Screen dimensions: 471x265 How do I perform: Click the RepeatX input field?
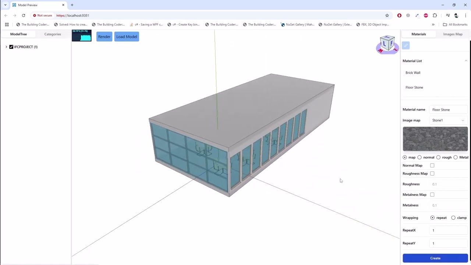click(x=448, y=230)
